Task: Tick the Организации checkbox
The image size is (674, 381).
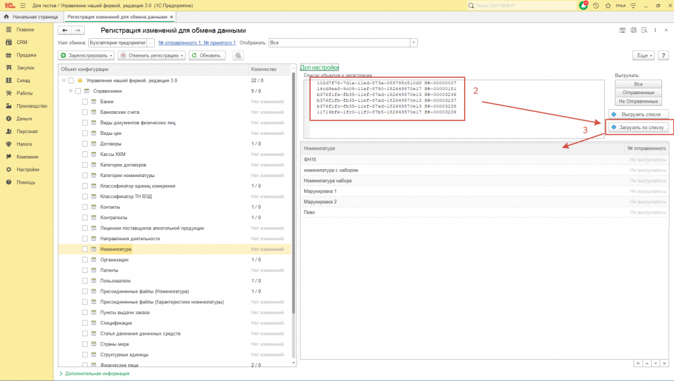Action: (x=85, y=260)
